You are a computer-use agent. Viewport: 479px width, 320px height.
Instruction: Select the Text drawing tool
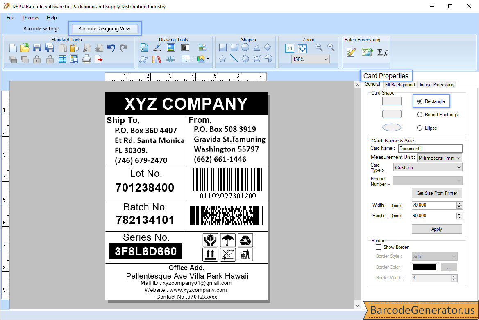pyautogui.click(x=144, y=47)
